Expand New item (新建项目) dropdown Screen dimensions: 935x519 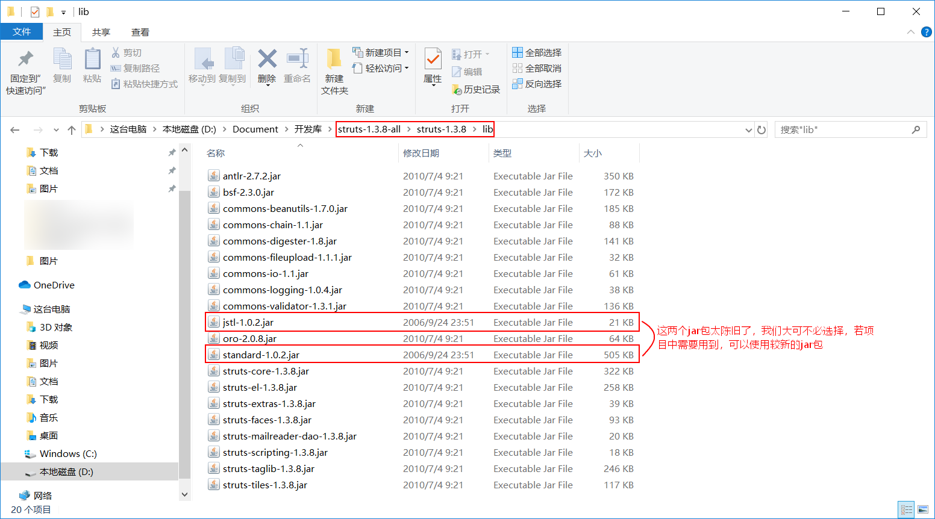(407, 52)
